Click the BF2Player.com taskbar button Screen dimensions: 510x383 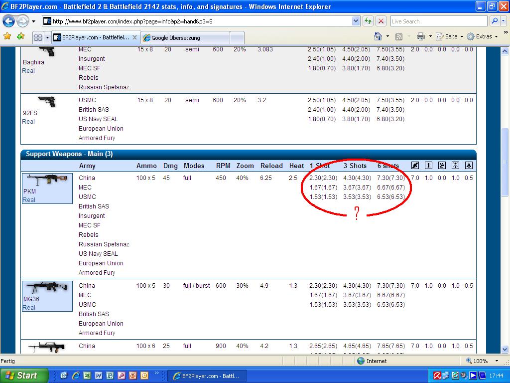coord(208,376)
